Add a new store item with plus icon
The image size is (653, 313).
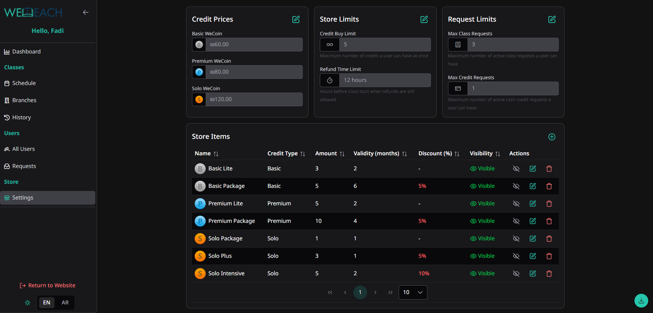[552, 137]
